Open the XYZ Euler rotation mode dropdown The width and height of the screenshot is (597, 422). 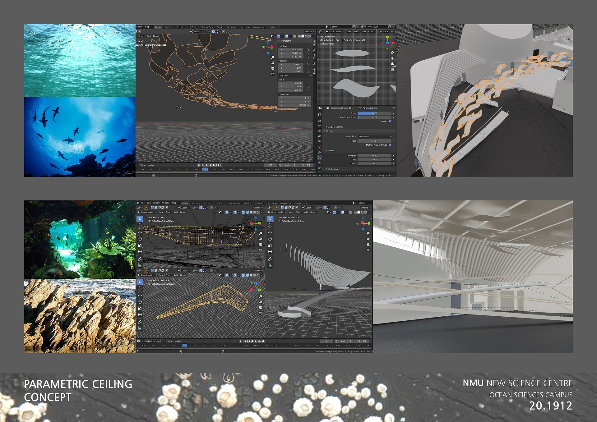coord(294,76)
